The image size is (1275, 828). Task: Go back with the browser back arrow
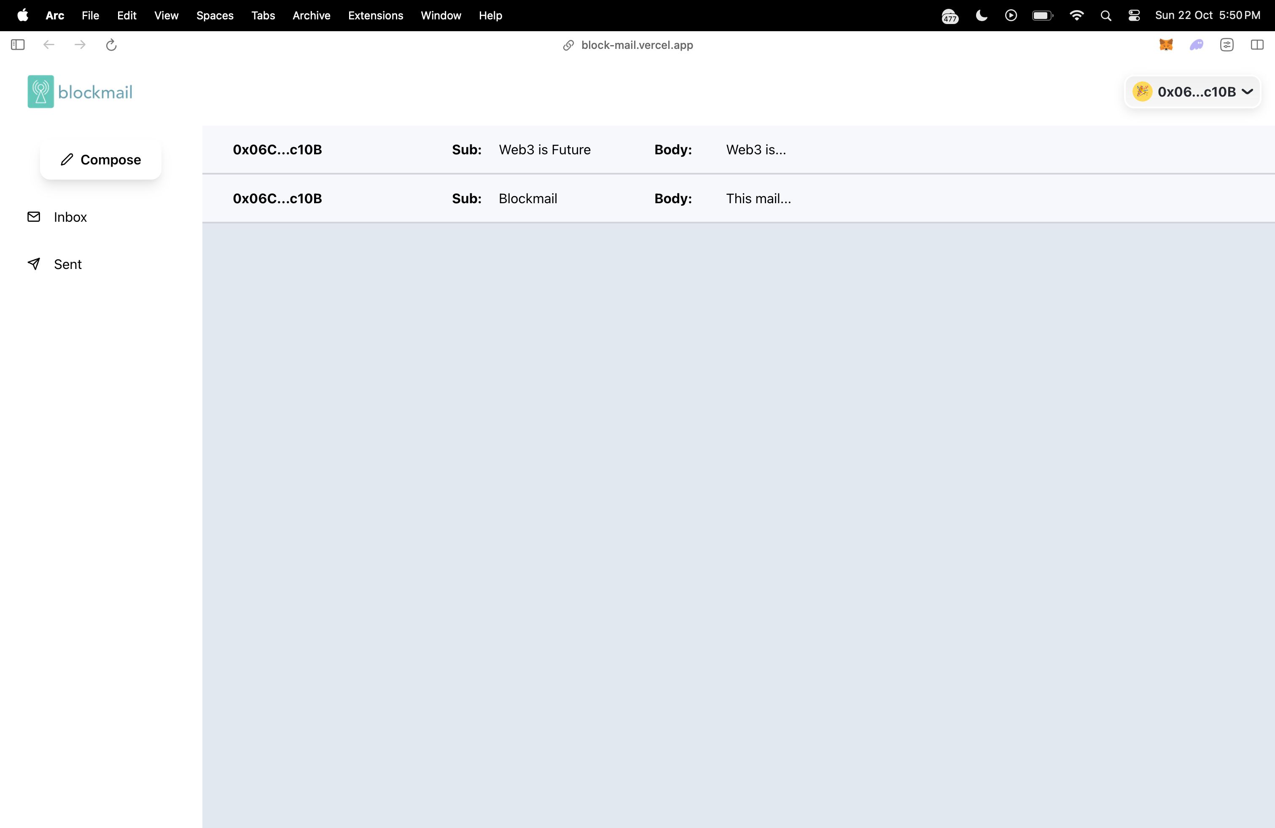click(x=49, y=45)
